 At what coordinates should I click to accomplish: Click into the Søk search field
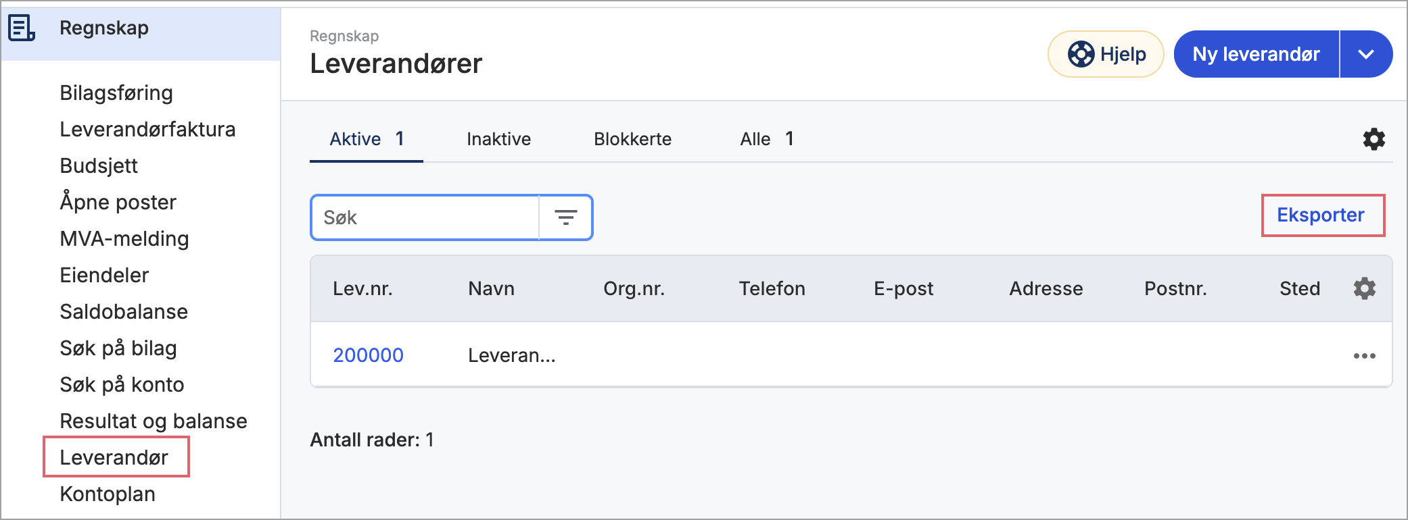coord(425,217)
